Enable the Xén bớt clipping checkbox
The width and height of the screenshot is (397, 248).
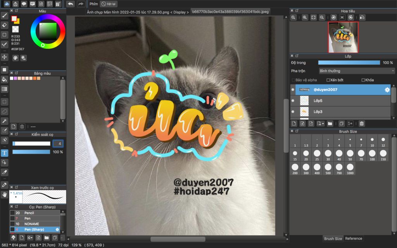tap(328, 80)
